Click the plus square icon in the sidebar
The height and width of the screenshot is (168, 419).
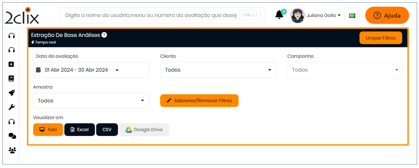(11, 64)
